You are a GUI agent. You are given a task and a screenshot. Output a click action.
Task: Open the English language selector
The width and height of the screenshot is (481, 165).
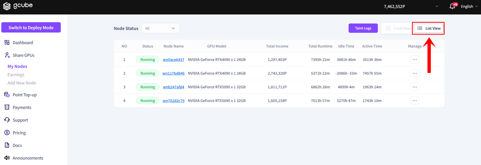[x=469, y=6]
